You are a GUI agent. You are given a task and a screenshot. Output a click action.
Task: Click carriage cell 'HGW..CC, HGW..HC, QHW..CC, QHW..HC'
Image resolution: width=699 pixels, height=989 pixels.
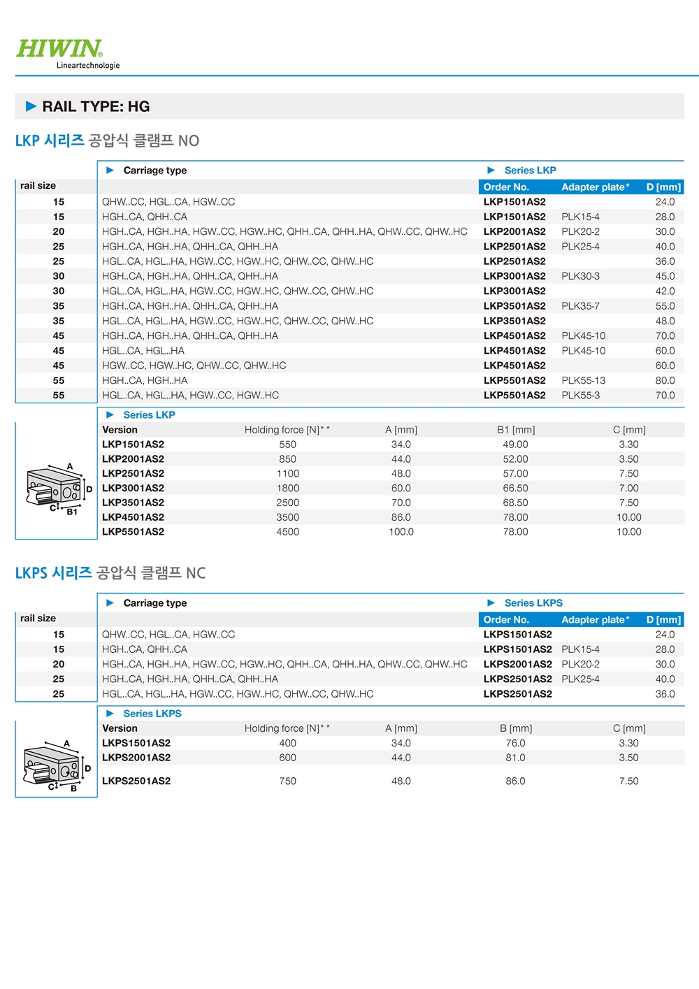pyautogui.click(x=194, y=366)
